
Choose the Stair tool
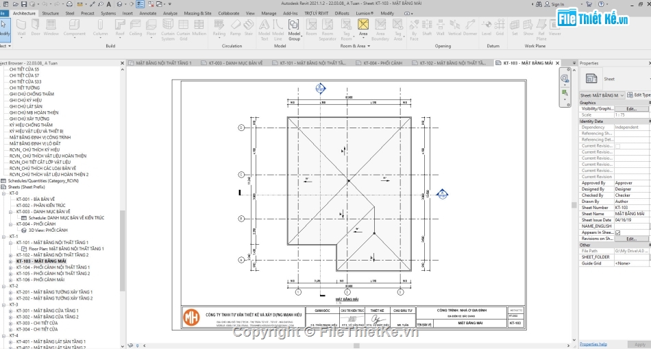pyautogui.click(x=248, y=27)
